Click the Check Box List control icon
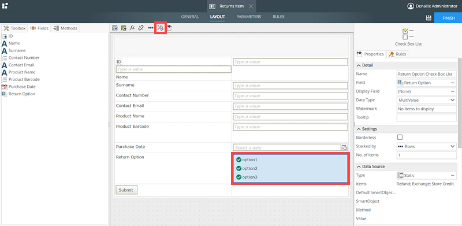Image resolution: width=462 pixels, height=226 pixels. 408,34
